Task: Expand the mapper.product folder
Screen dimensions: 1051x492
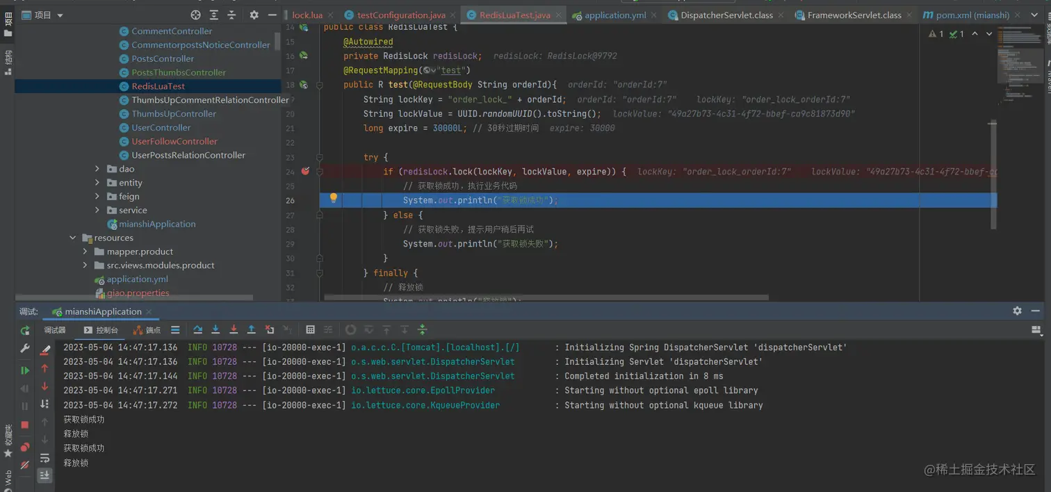Action: (85, 252)
